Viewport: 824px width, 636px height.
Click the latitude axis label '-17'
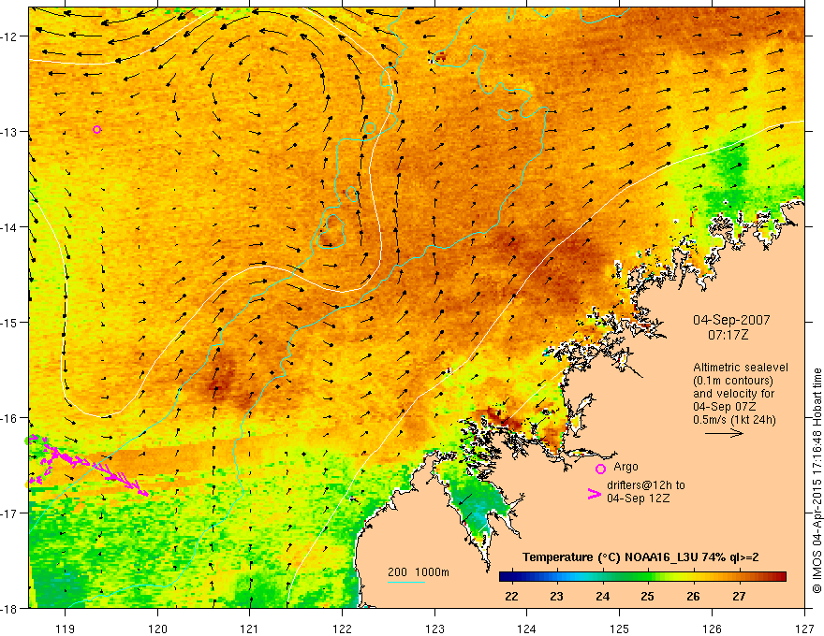tap(9, 513)
